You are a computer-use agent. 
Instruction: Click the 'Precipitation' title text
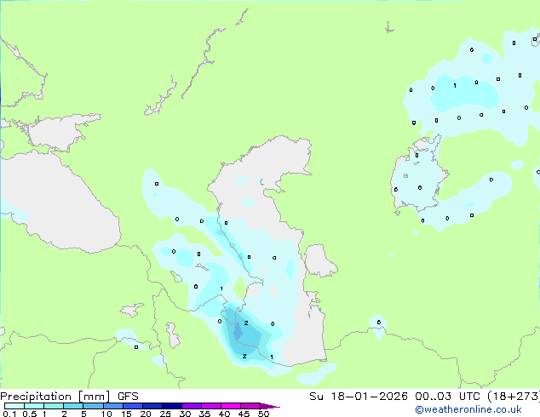point(36,397)
